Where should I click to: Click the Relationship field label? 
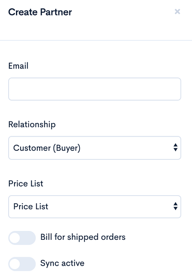tap(32, 125)
